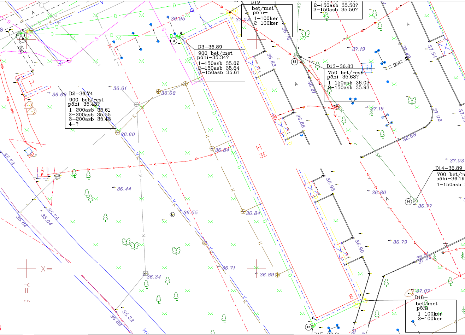Select the D13-36.83 annotation box
This screenshot has height=335, width=465.
[349, 85]
